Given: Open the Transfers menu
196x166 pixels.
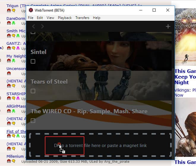Looking at the screenshot, I should (x=82, y=18).
